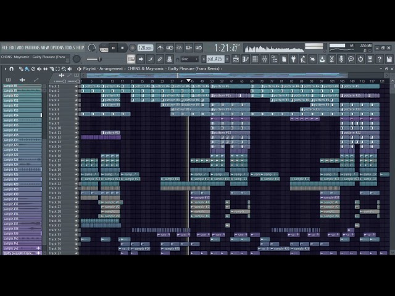Select the playlist paint brush tool
Screen dimensions: 395x296
coord(27,68)
